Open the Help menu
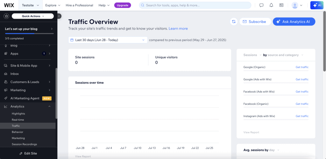 104,5
